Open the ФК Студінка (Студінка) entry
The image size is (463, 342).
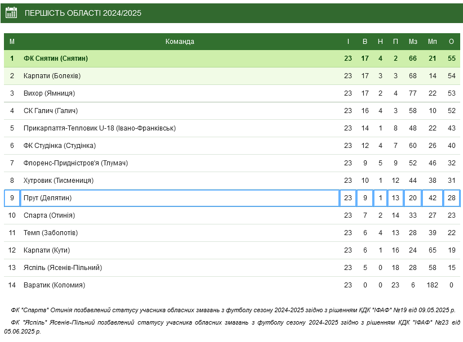click(x=60, y=146)
